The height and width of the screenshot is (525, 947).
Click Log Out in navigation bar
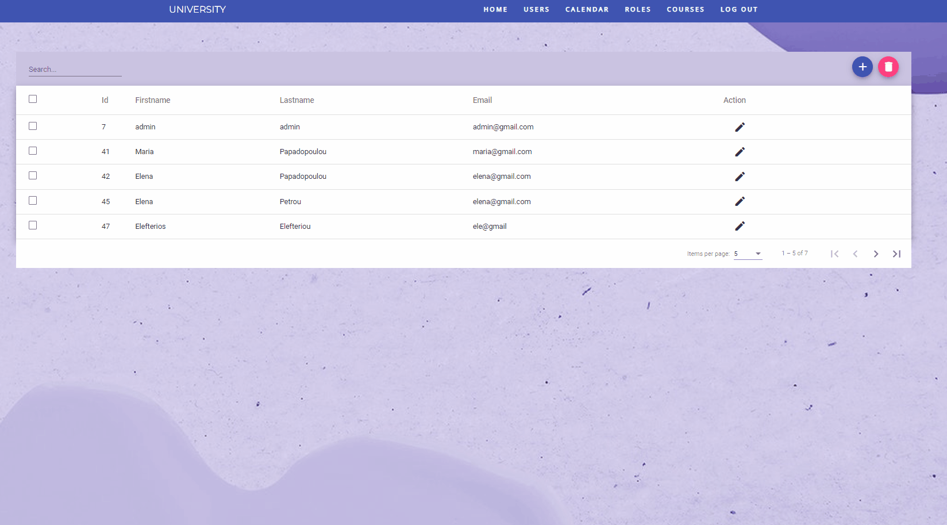(739, 10)
